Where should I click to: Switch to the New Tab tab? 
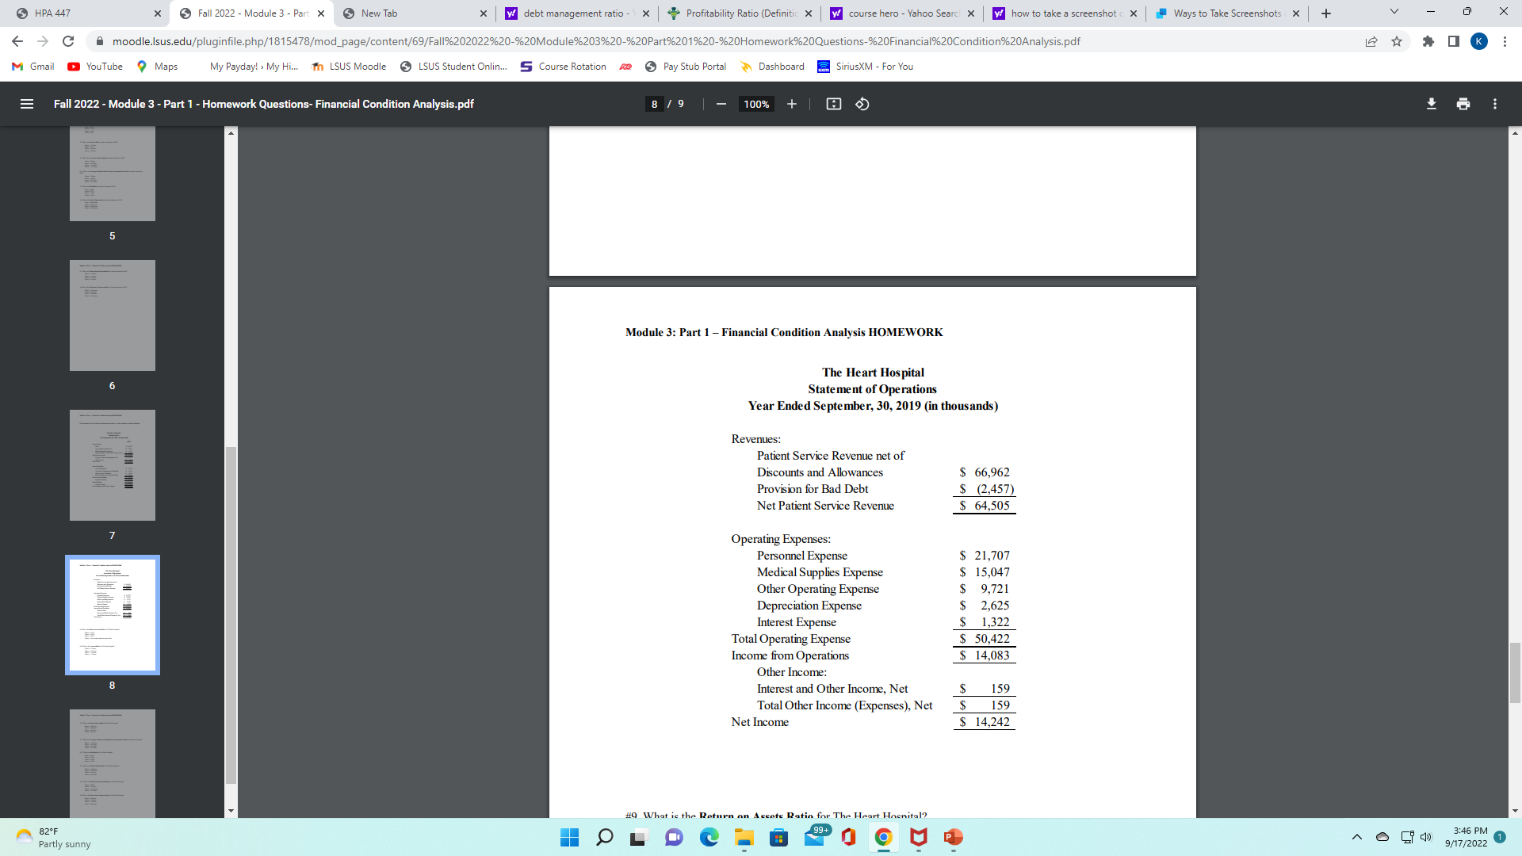[x=412, y=13]
